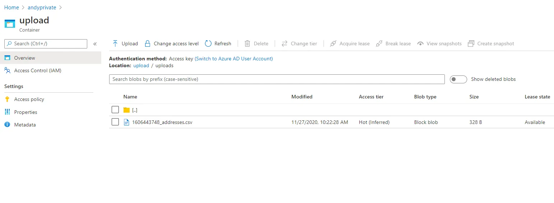
Task: Switch to Azure AD User Account
Action: pyautogui.click(x=234, y=59)
